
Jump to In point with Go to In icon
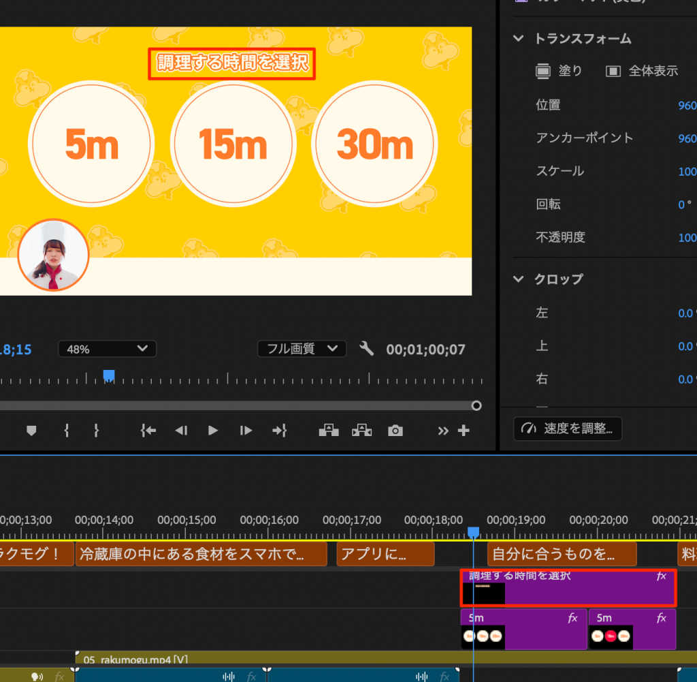(148, 431)
